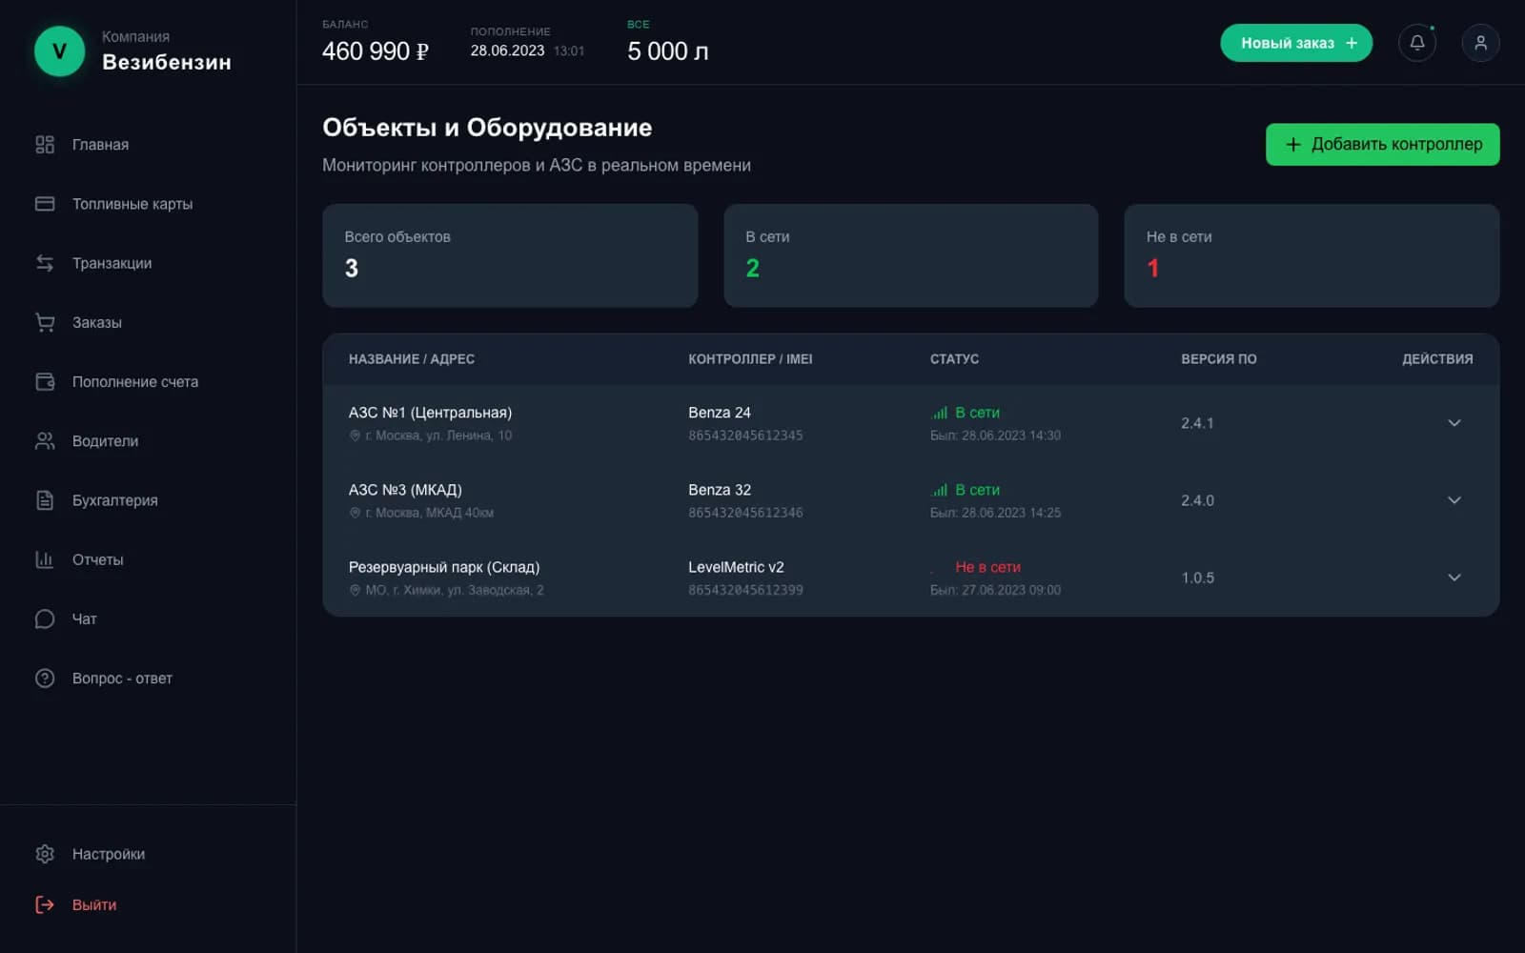This screenshot has height=953, width=1525.
Task: Click the В сети summary card
Action: pyautogui.click(x=911, y=255)
